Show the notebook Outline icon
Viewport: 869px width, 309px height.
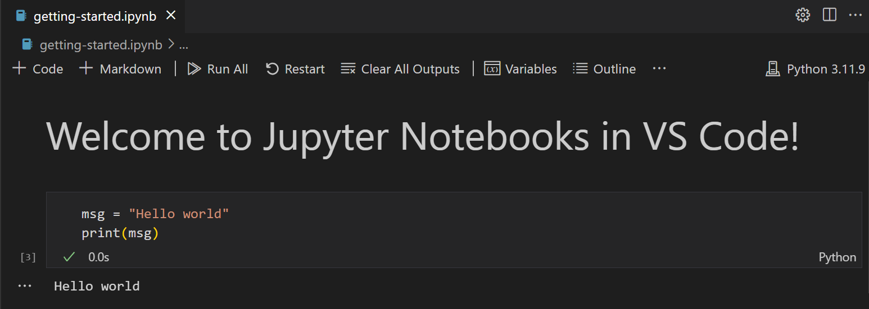coord(580,69)
